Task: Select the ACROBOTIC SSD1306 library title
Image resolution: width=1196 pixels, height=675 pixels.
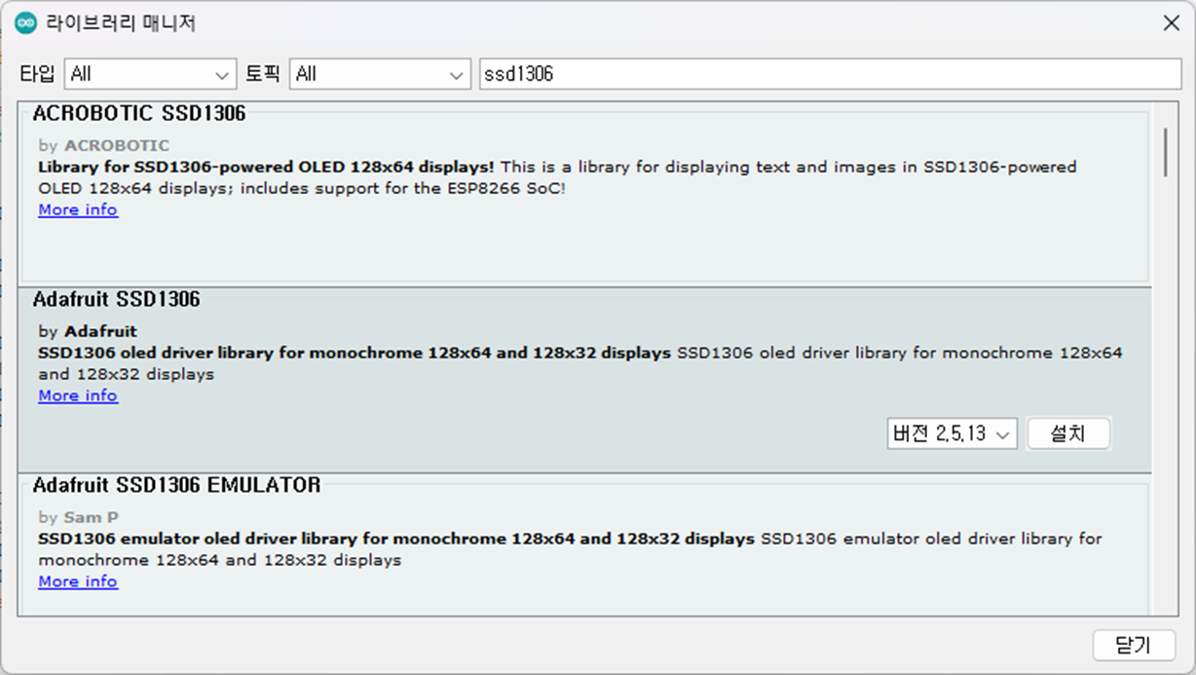Action: coord(139,114)
